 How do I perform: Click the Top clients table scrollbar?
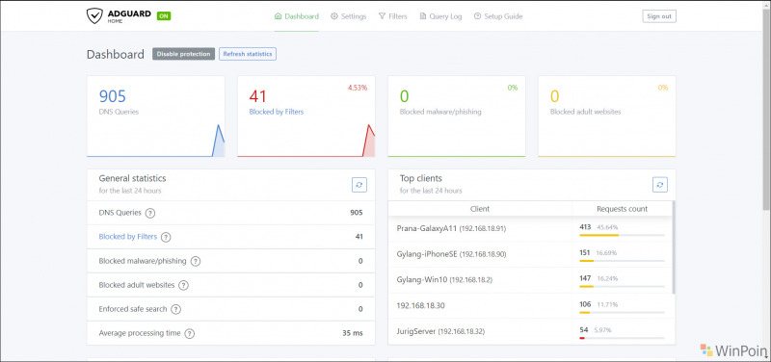(674, 246)
